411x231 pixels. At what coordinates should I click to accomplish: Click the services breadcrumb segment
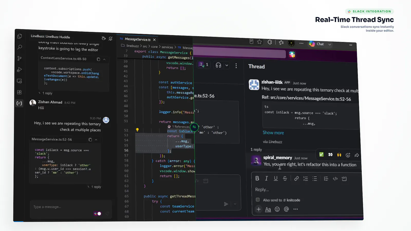pyautogui.click(x=167, y=47)
